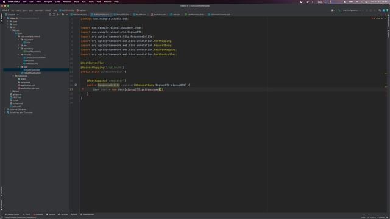Click ResponseEntity return type on line 16
This screenshot has width=390, height=219.
pyautogui.click(x=108, y=85)
